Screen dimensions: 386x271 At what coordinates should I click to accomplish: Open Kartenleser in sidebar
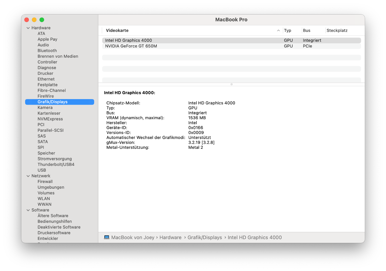click(49, 113)
